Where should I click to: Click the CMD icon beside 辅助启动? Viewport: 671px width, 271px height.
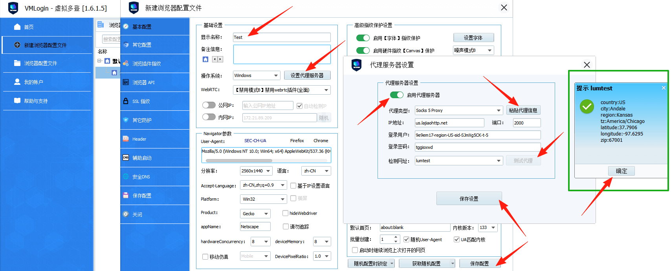126,157
